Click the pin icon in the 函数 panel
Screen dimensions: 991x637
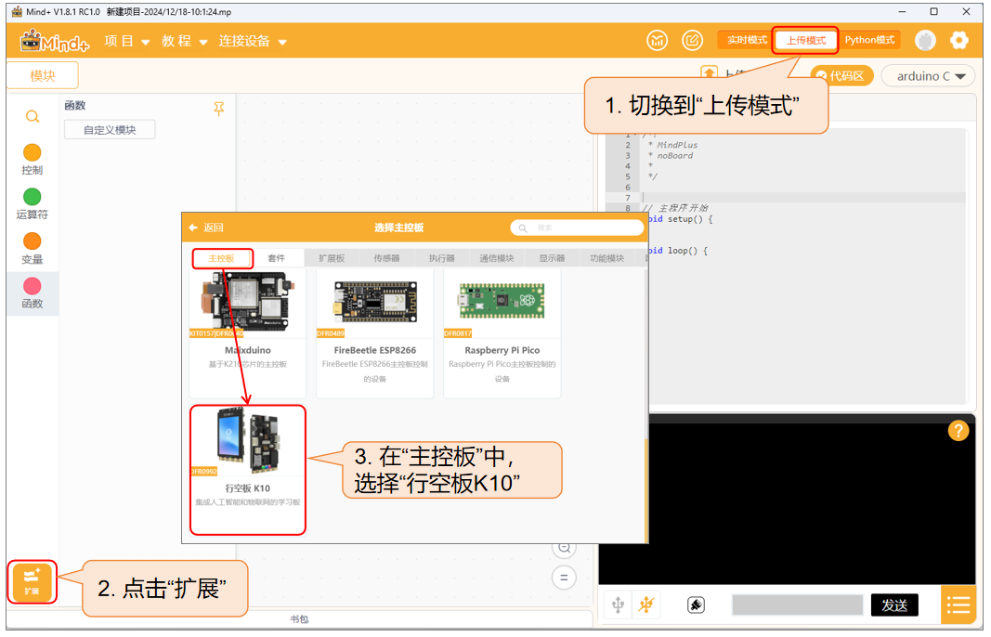pos(218,109)
